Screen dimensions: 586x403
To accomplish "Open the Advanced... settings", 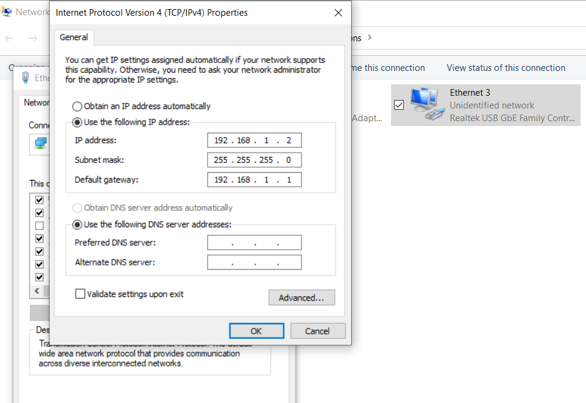I will tap(301, 298).
